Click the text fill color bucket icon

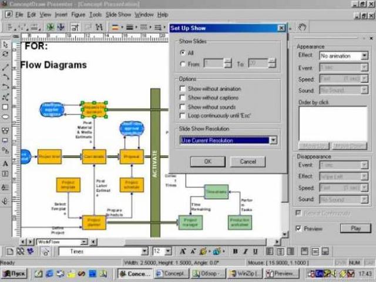pos(203,251)
